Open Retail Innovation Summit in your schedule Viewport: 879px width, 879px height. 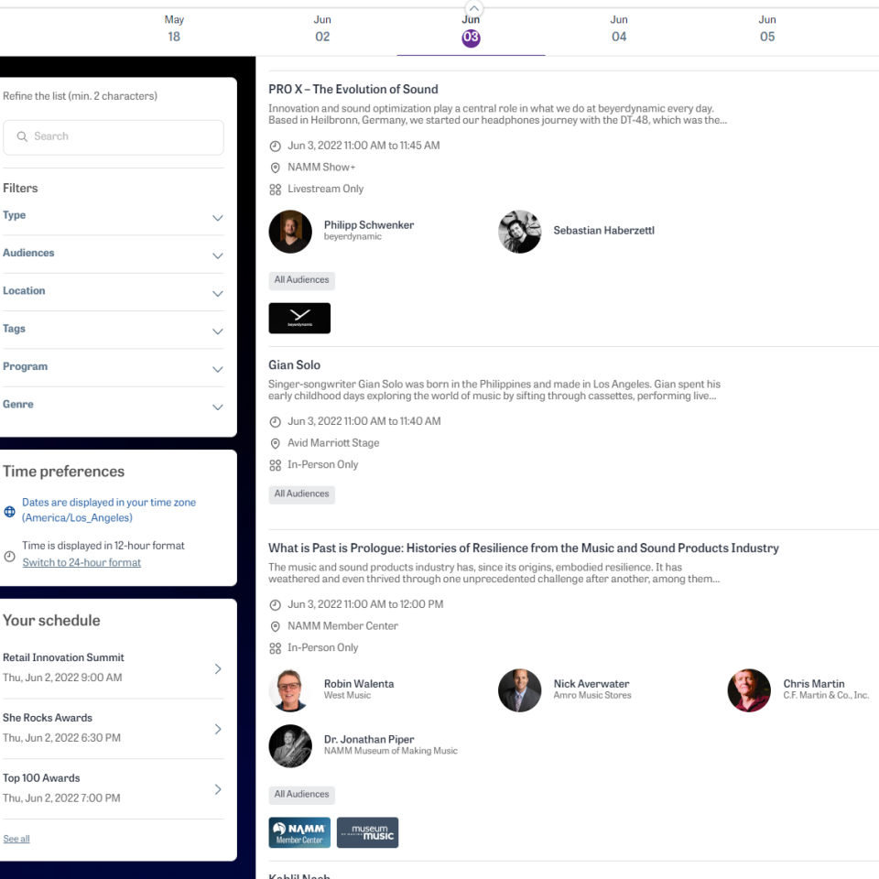tap(114, 667)
